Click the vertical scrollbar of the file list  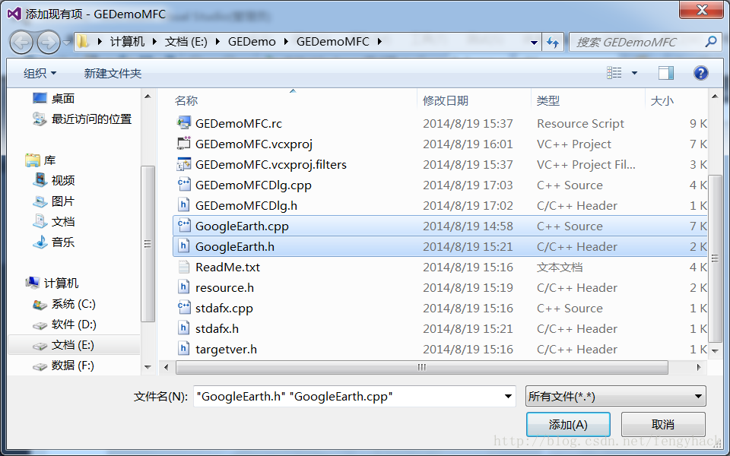click(x=715, y=258)
